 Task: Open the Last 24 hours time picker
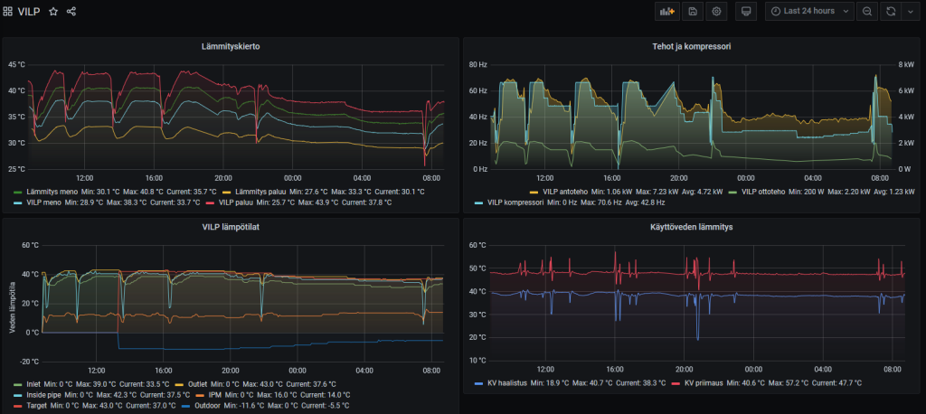[809, 11]
